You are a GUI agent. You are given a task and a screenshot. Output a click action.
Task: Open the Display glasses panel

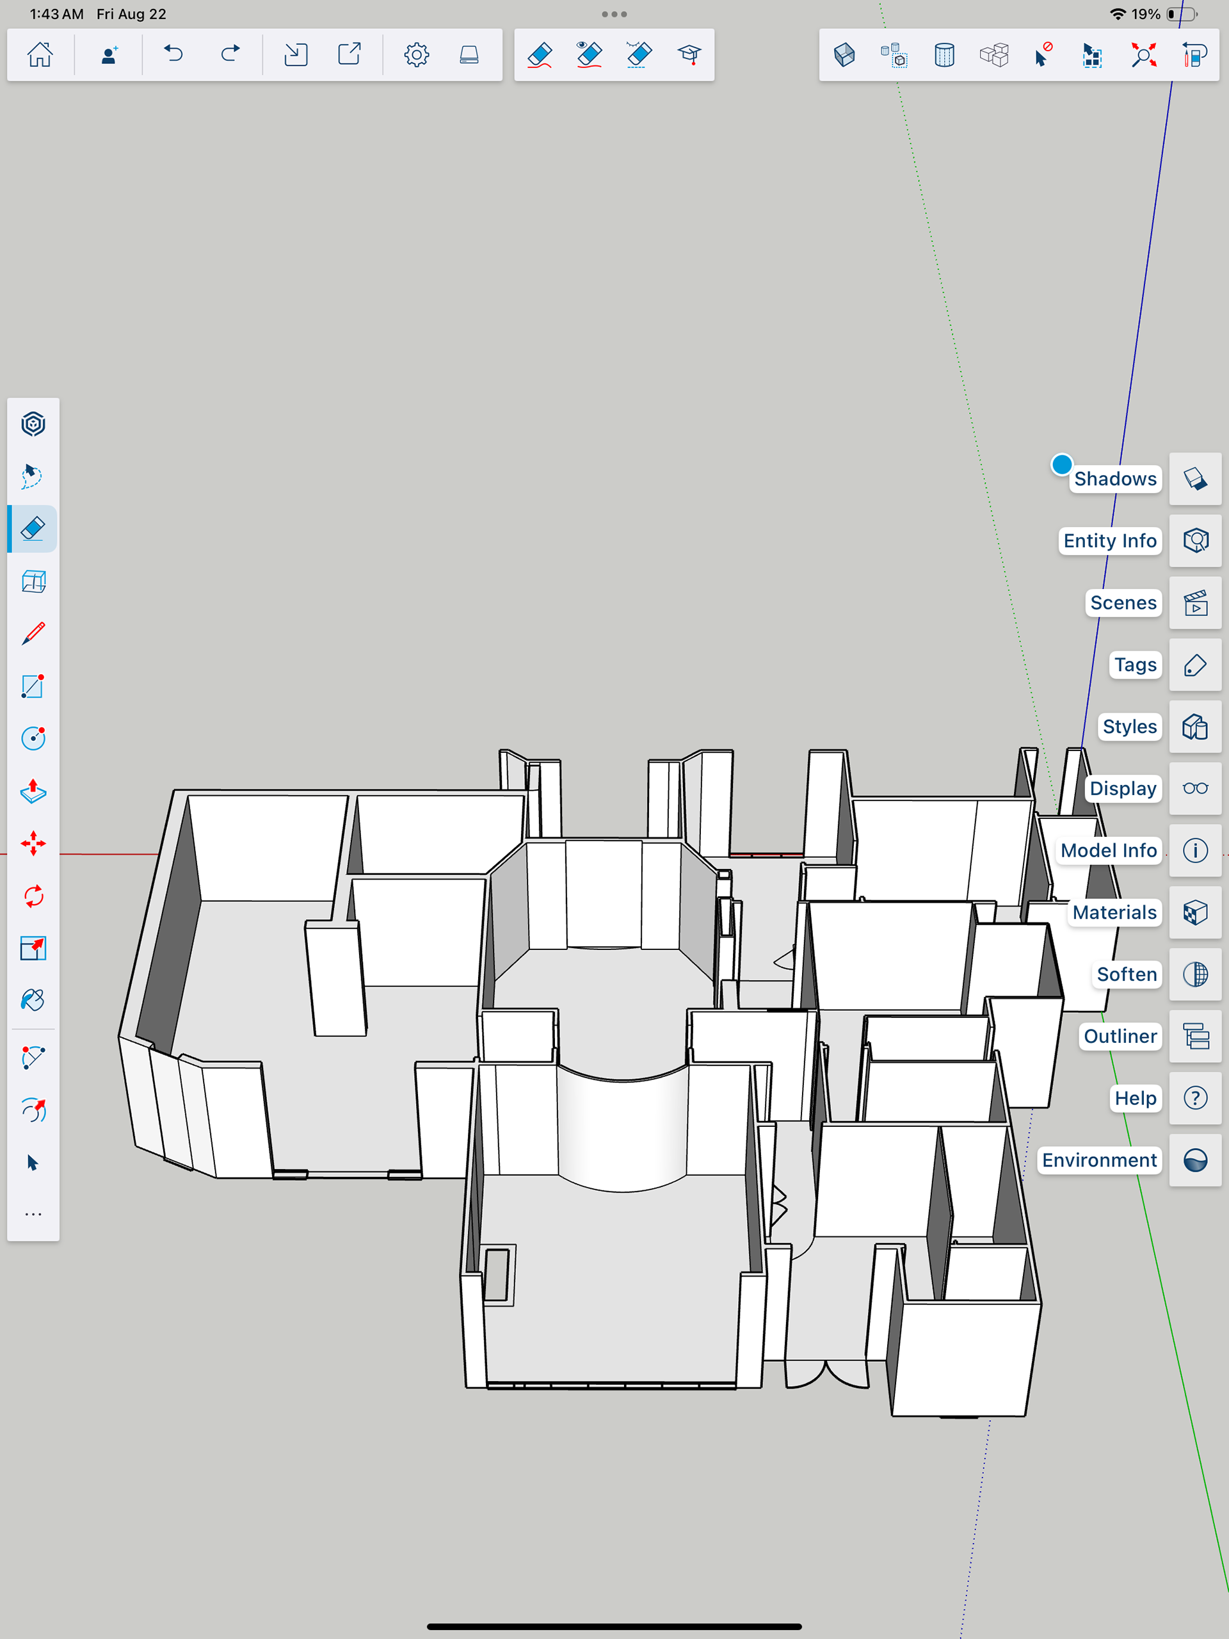click(x=1195, y=788)
